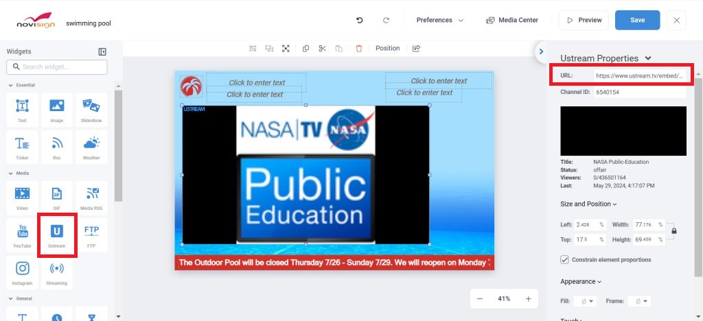This screenshot has height=321, width=703.
Task: Click the paste clipboard icon
Action: click(x=339, y=48)
